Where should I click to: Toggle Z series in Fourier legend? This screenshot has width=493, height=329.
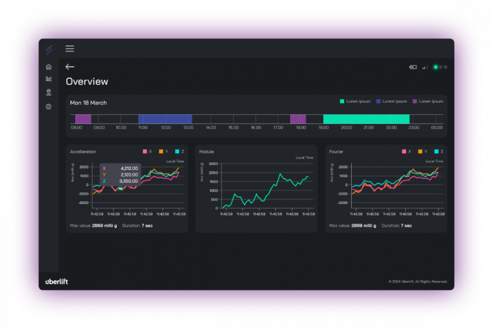coord(439,151)
